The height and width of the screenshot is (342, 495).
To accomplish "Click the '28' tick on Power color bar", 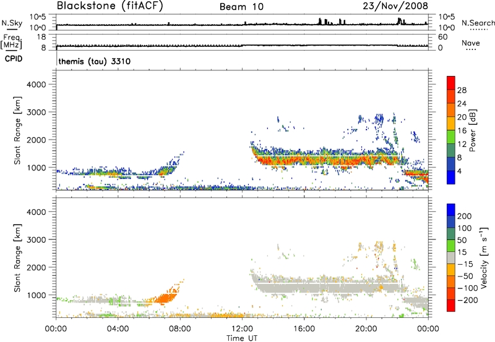I will (462, 90).
